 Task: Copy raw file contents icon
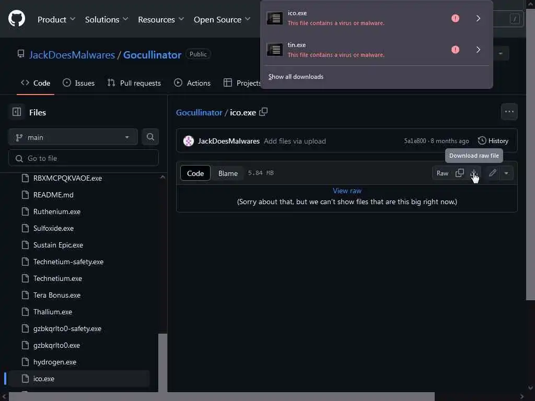460,173
